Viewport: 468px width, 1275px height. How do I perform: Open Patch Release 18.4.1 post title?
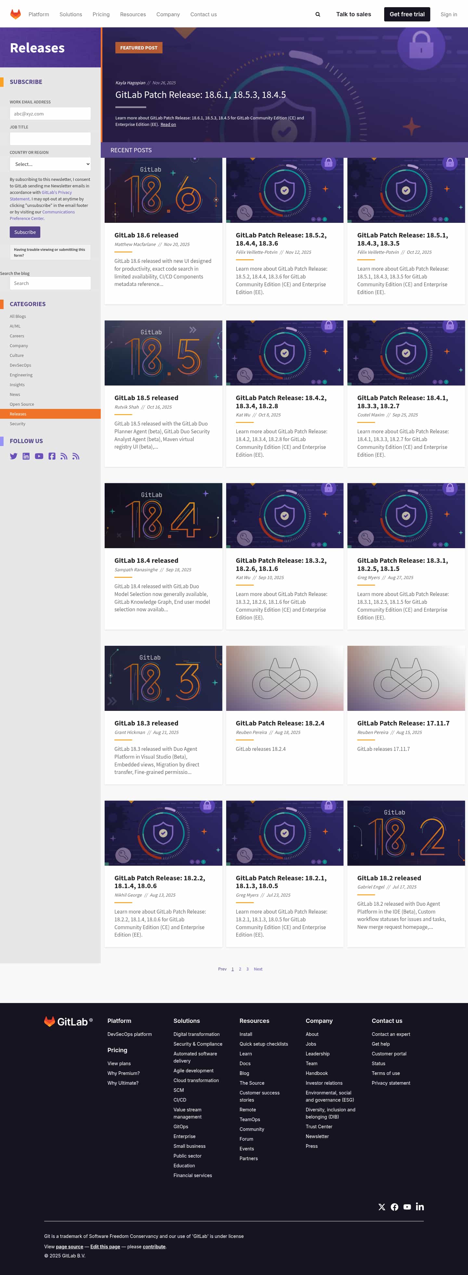click(x=403, y=402)
